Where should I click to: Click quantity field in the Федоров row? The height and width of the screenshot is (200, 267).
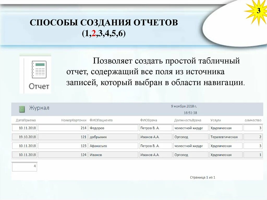click(253, 128)
